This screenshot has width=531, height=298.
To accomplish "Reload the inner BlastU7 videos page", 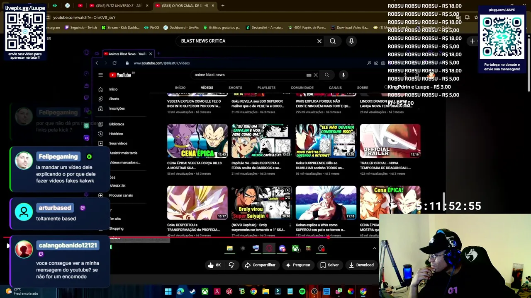I will 114,63.
